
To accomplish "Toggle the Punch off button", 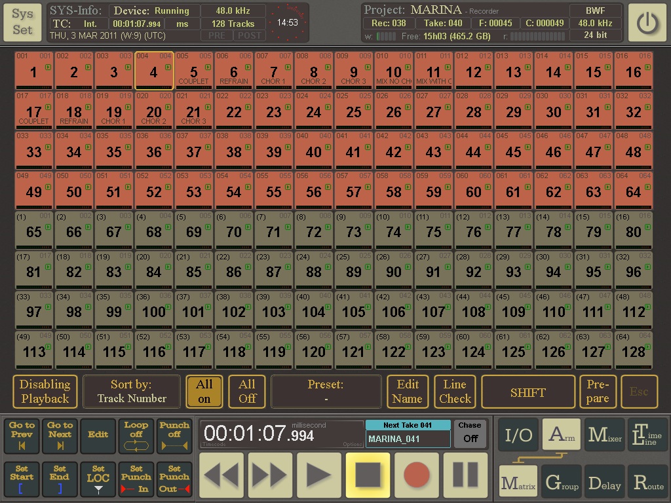I will pyautogui.click(x=174, y=436).
